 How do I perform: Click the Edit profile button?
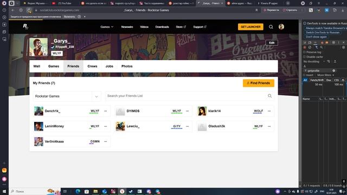coord(272,43)
